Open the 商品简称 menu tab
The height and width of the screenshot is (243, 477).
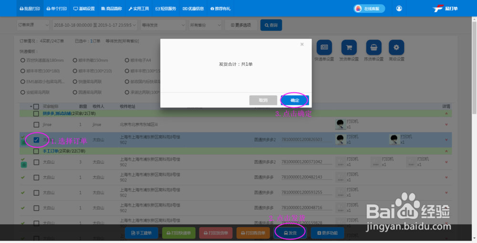coord(112,9)
